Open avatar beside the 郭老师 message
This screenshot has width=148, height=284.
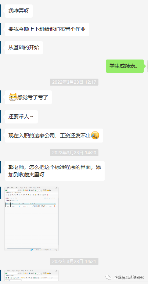[x=0, y=167]
